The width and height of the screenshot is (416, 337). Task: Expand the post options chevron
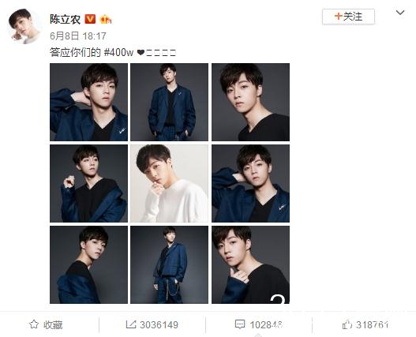(x=400, y=13)
